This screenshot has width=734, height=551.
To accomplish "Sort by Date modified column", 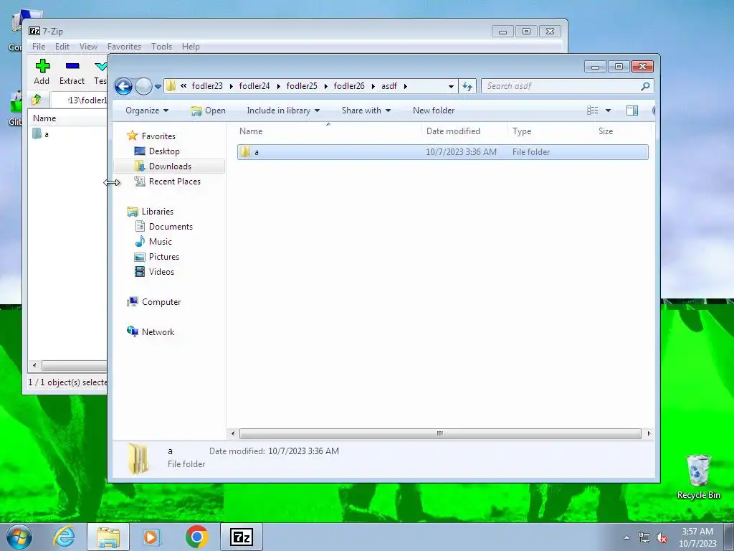I will pos(464,131).
